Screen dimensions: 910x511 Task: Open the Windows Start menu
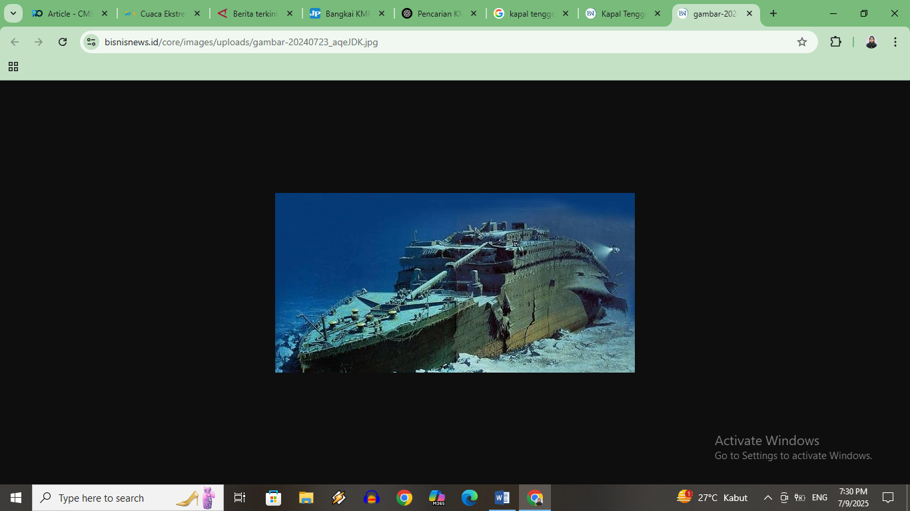[x=16, y=498]
